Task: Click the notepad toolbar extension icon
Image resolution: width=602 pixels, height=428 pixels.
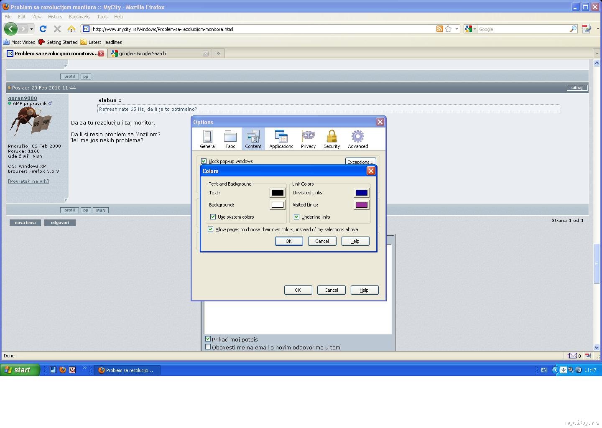Action: 586,29
